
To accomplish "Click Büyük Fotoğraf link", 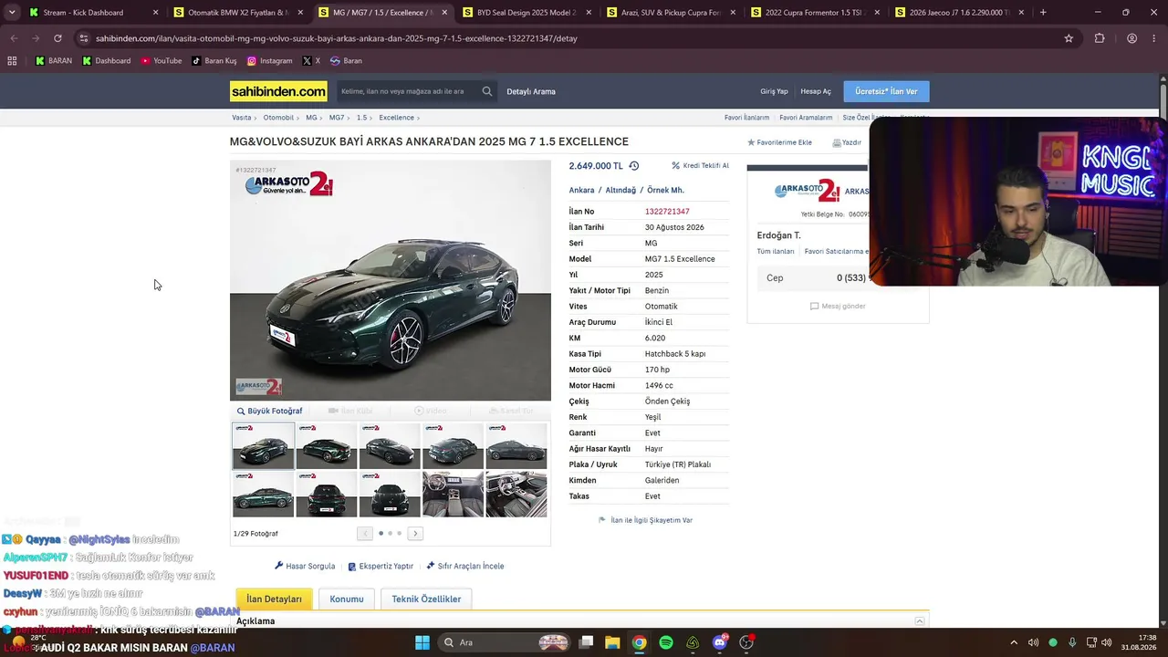I will (269, 412).
